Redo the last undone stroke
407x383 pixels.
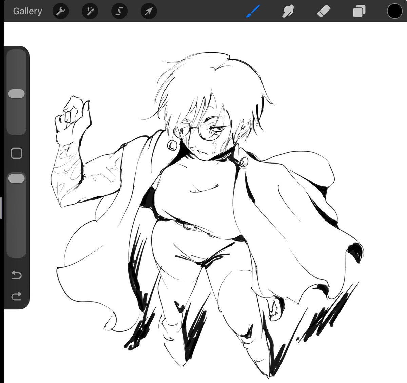click(16, 296)
